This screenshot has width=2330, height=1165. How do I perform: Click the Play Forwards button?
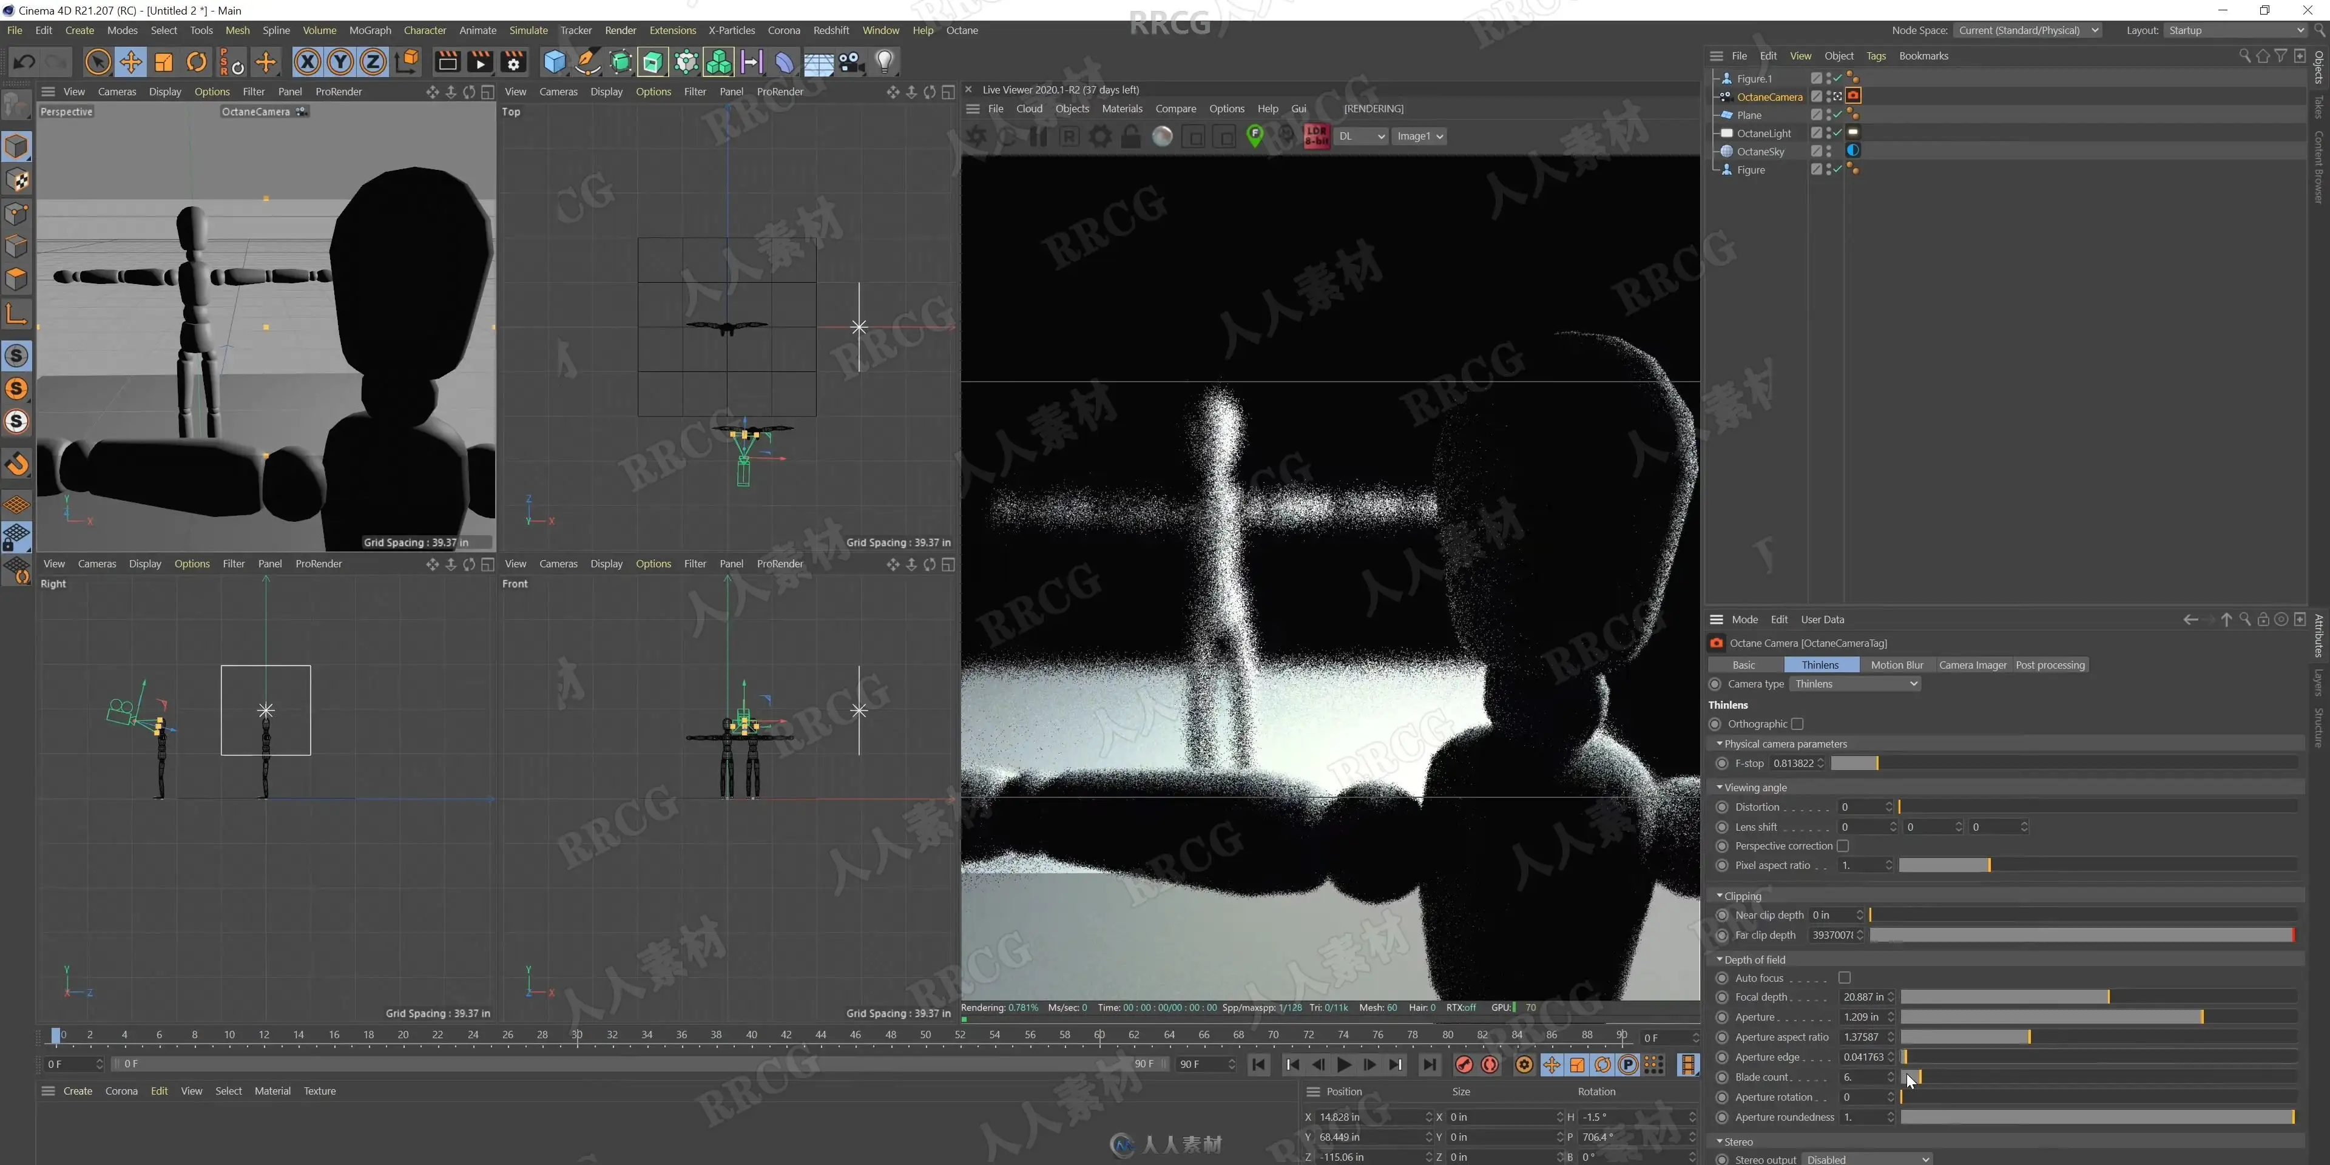[1344, 1065]
